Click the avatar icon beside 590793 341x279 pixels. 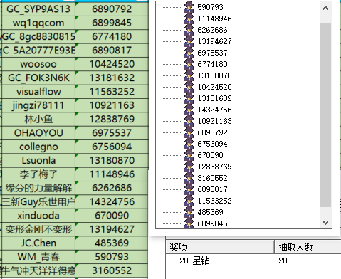click(x=189, y=7)
